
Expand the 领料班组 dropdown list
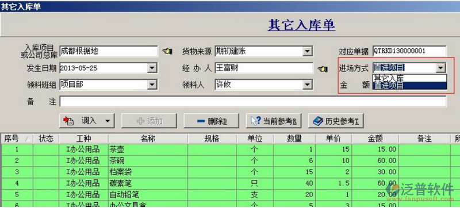pyautogui.click(x=152, y=85)
